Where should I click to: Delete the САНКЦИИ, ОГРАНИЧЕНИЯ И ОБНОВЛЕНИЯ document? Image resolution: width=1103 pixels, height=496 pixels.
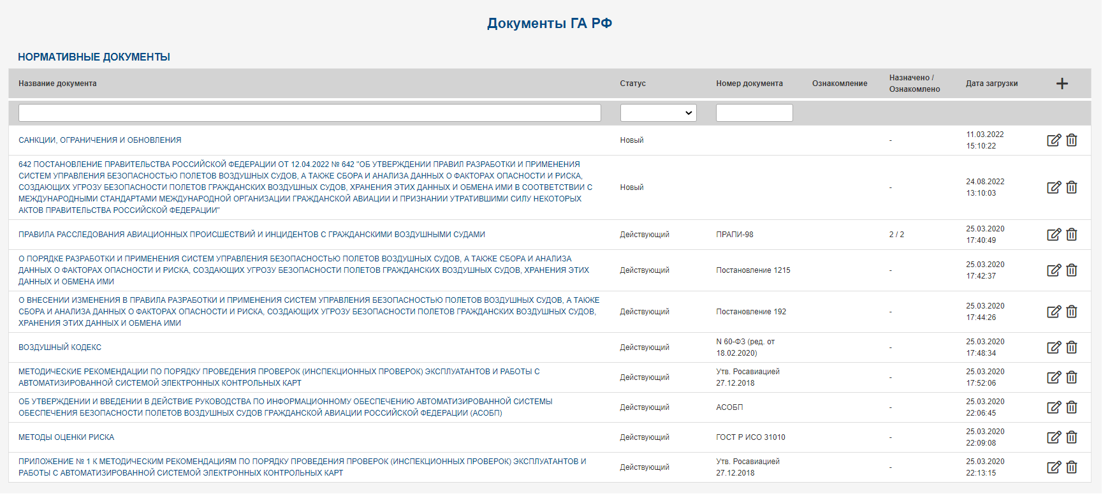click(x=1072, y=140)
